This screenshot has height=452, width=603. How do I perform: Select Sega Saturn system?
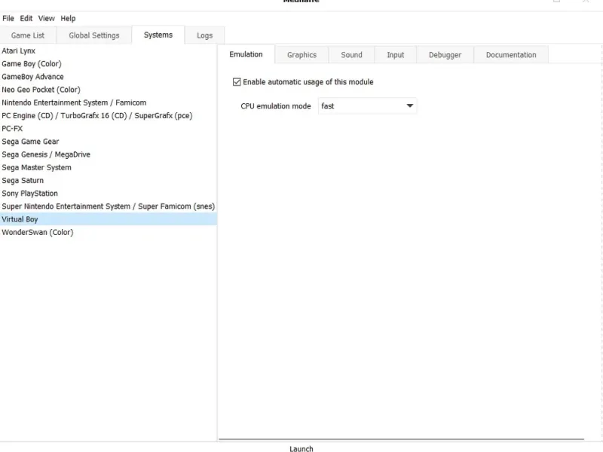tap(109, 181)
